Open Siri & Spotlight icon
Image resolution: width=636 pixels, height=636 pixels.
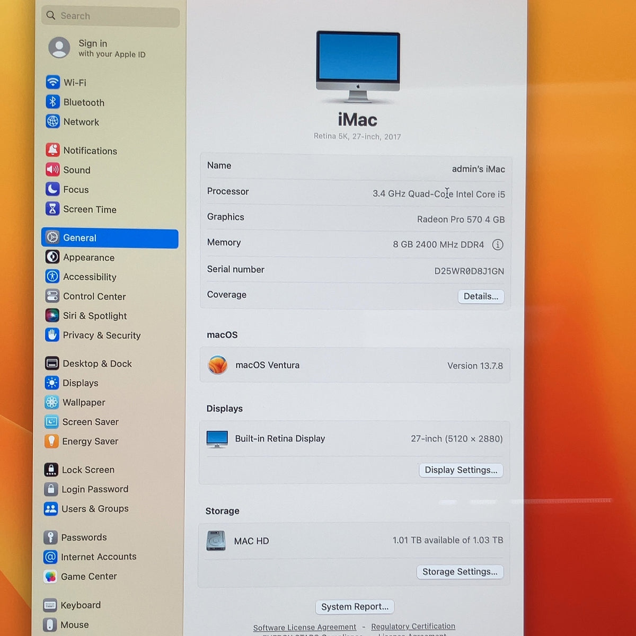click(x=52, y=315)
